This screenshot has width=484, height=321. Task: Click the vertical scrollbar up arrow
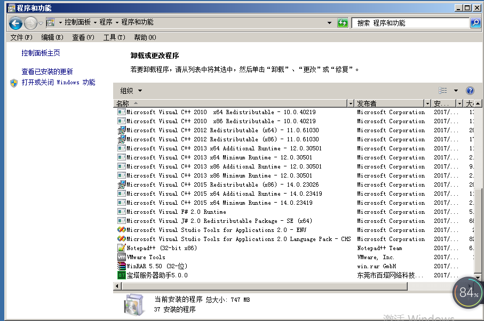478,103
